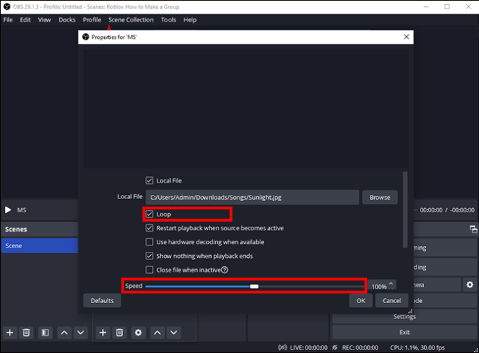The height and width of the screenshot is (353, 479).
Task: Click the Defaults button
Action: point(102,300)
